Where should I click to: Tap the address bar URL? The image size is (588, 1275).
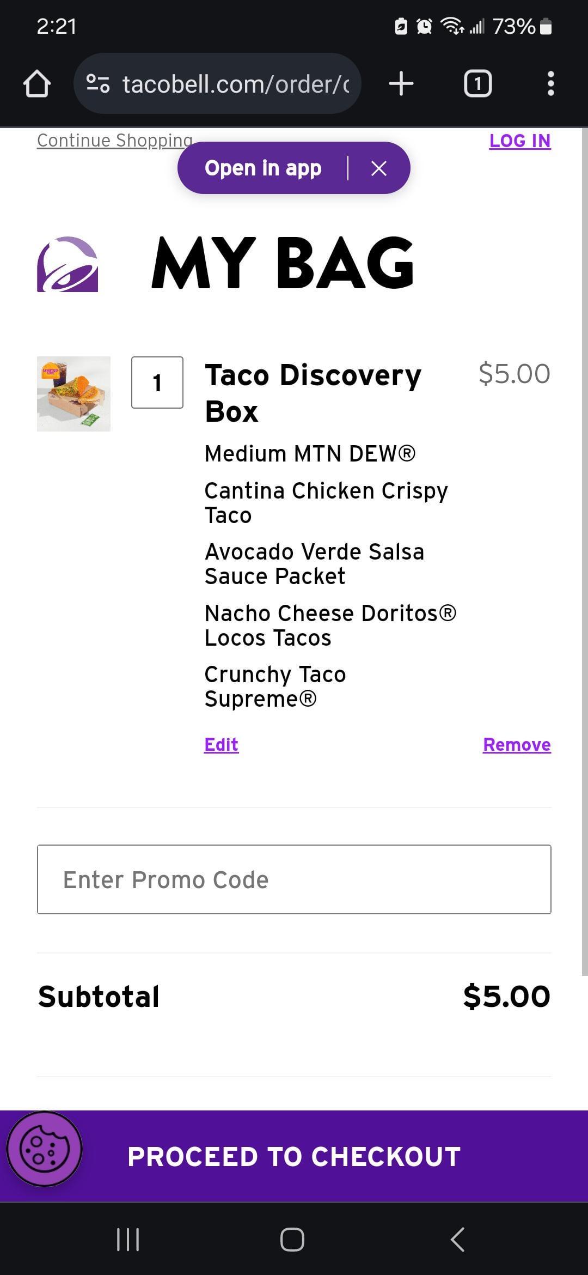(x=235, y=84)
